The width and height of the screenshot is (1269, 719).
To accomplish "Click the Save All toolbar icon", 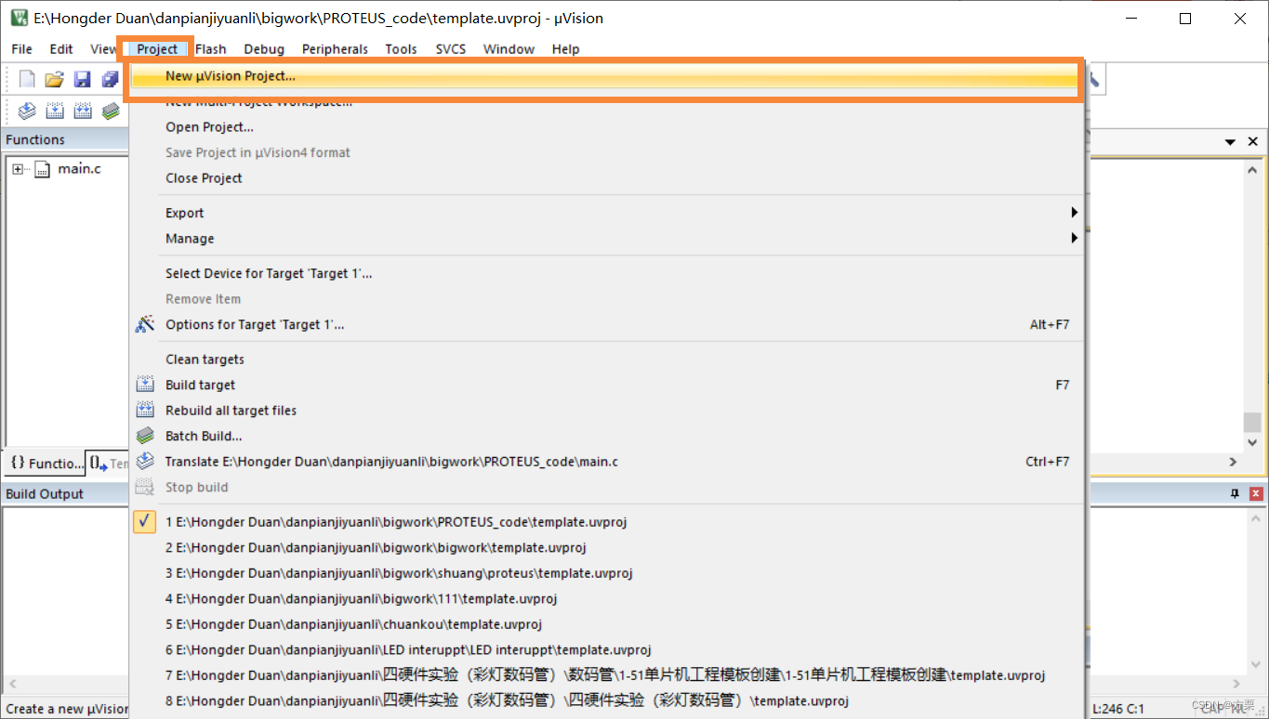I will point(110,80).
